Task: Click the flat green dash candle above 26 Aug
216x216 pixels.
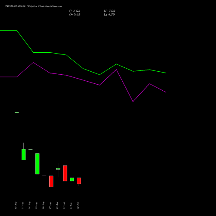Action: 44,176
